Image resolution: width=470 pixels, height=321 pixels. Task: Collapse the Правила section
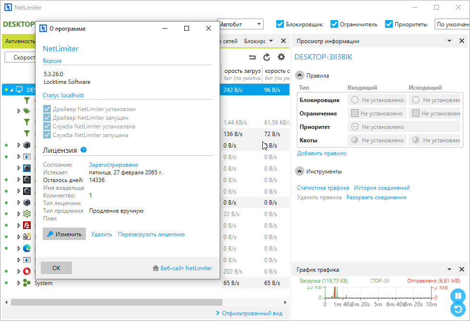299,75
